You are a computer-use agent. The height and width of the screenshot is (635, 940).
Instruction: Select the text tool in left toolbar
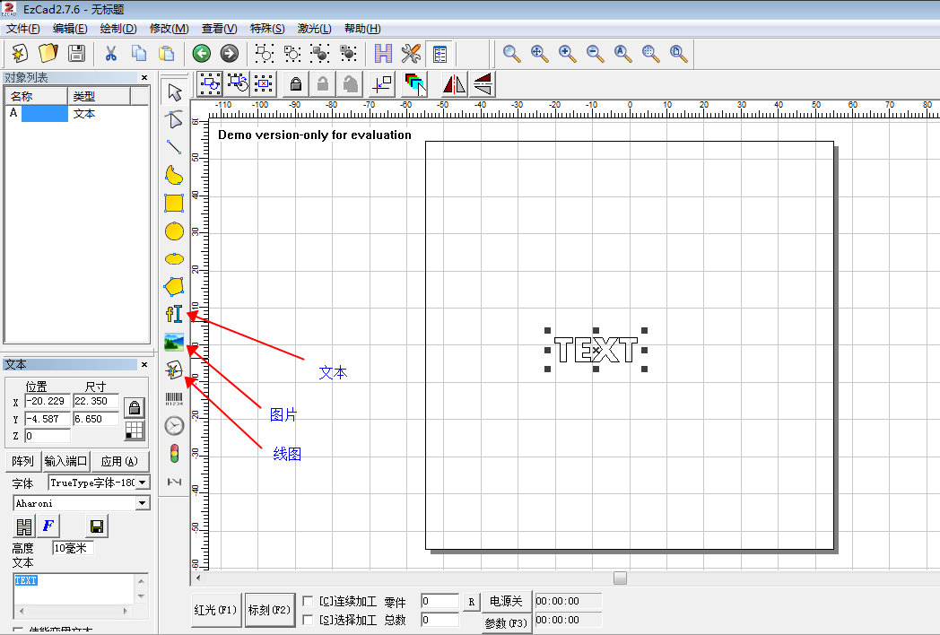[174, 314]
